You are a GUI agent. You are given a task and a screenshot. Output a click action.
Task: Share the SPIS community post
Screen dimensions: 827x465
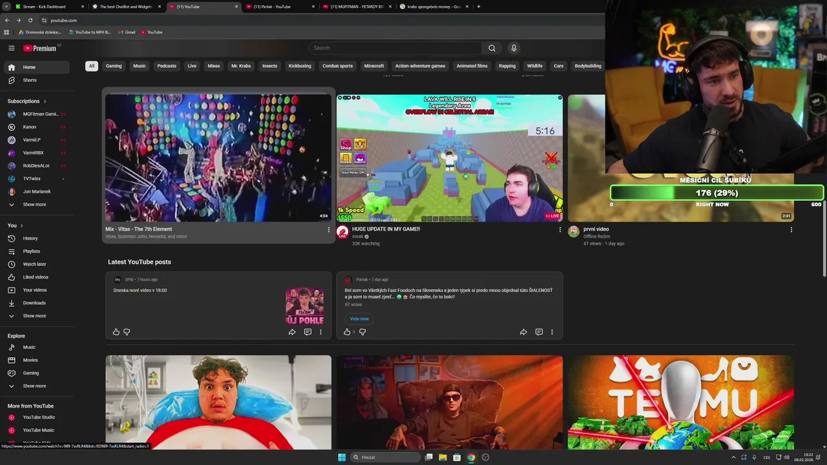[292, 332]
